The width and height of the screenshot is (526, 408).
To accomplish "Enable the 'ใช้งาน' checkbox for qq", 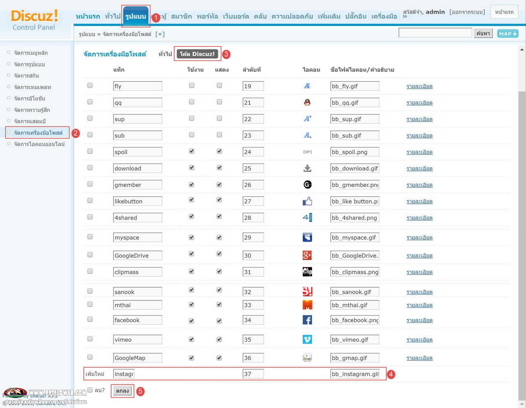I will coord(191,102).
